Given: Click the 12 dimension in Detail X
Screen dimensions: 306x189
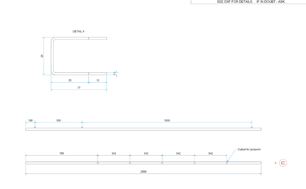Looking at the screenshot, I should tap(98, 80).
